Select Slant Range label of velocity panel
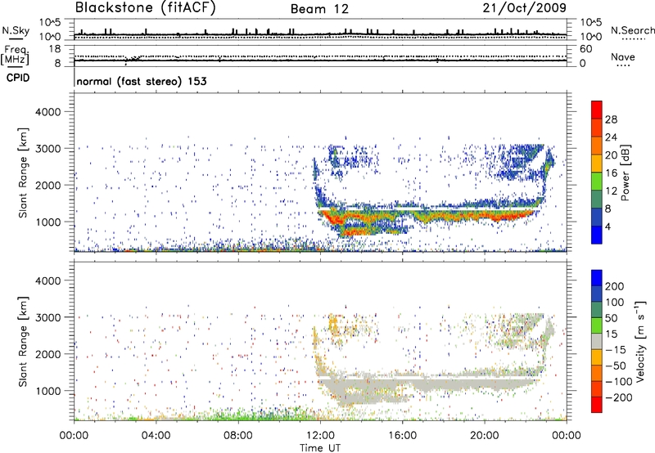 (23, 342)
